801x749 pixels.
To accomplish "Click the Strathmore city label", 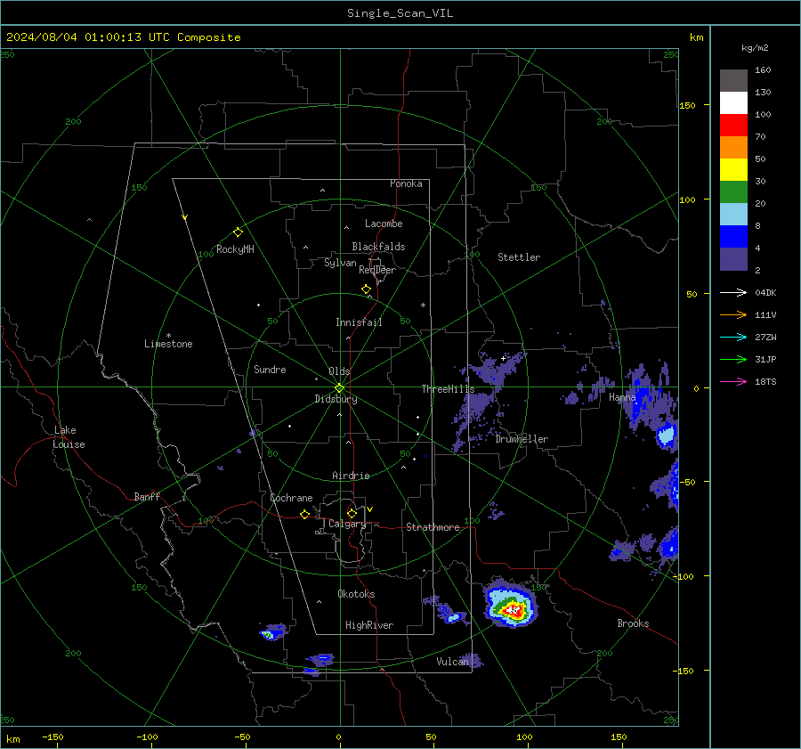I will click(x=433, y=527).
